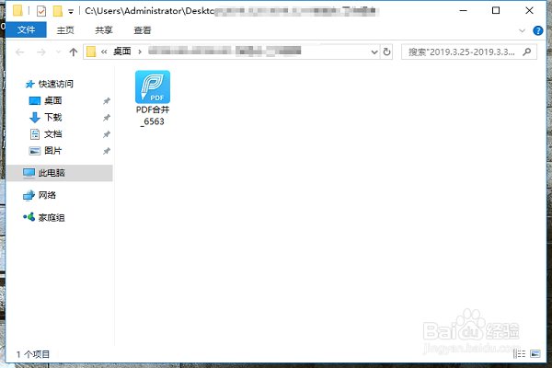Go back with the left arrow
Screen dimensions: 552x368
19,52
